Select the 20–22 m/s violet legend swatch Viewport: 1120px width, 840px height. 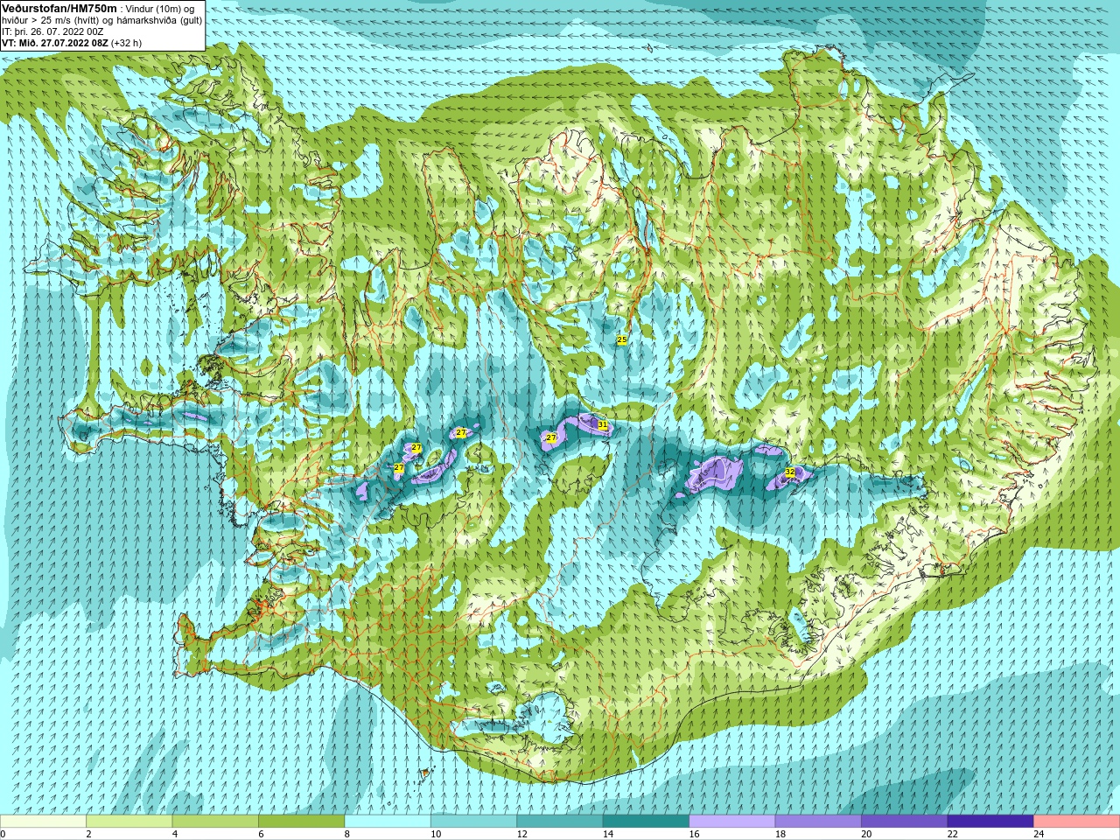[905, 821]
